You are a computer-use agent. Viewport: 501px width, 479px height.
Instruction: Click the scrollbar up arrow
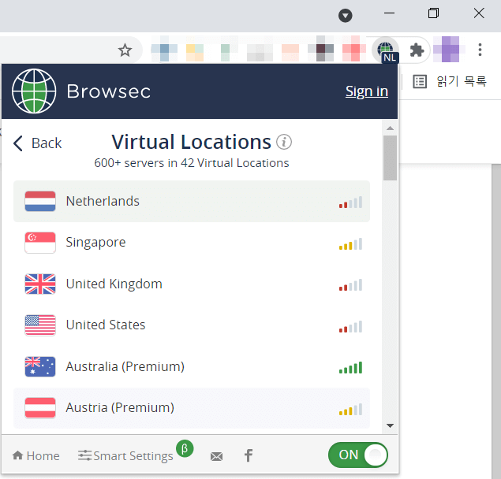click(x=390, y=128)
